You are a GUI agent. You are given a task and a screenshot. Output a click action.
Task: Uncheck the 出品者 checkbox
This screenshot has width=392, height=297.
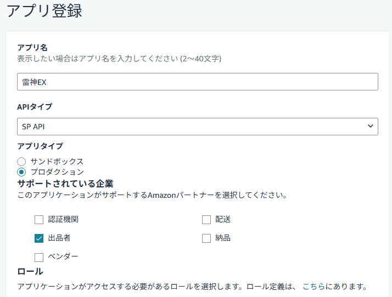point(39,238)
